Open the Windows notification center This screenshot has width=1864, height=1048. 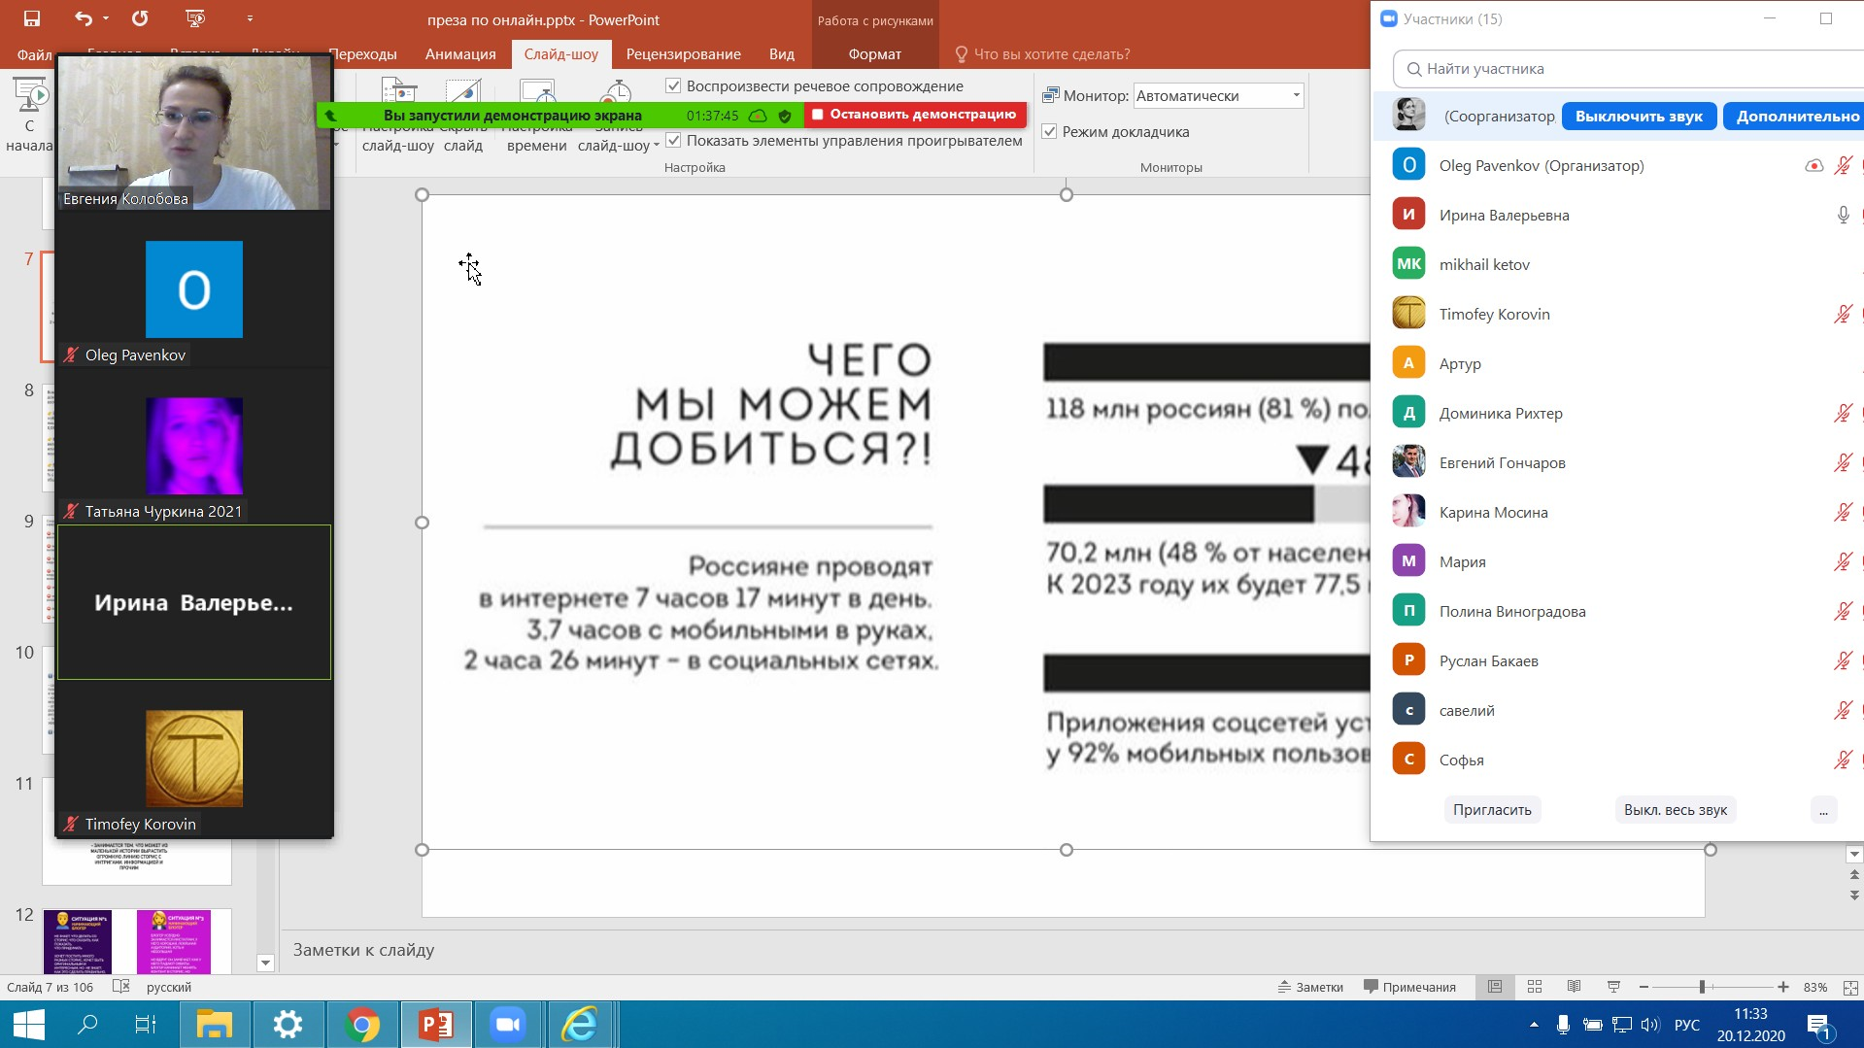point(1818,1025)
